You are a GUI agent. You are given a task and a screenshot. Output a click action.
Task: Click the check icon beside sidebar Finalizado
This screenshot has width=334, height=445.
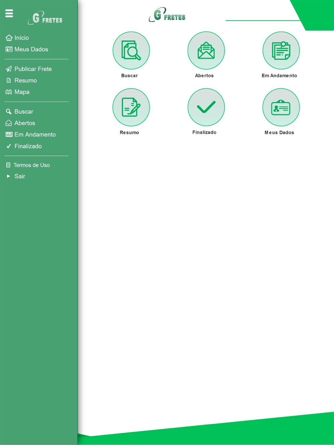(9, 146)
